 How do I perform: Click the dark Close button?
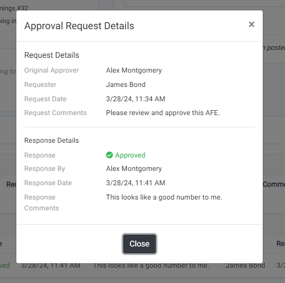click(140, 244)
